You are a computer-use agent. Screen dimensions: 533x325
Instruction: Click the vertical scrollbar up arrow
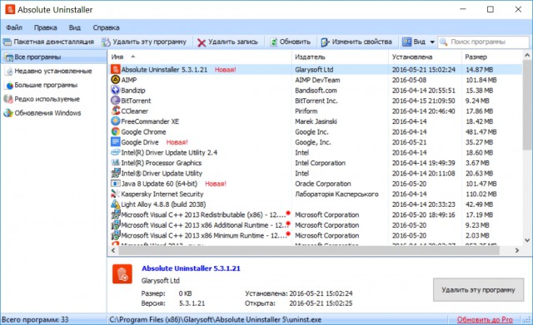[527, 55]
